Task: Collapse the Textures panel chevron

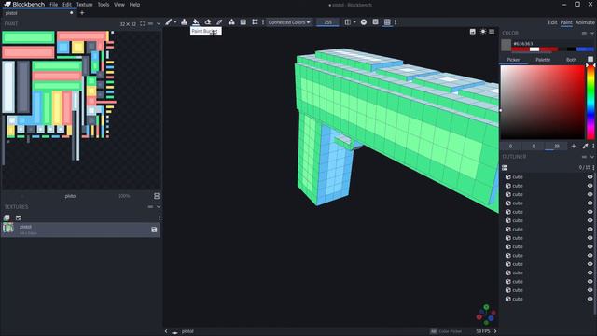Action: tap(159, 207)
